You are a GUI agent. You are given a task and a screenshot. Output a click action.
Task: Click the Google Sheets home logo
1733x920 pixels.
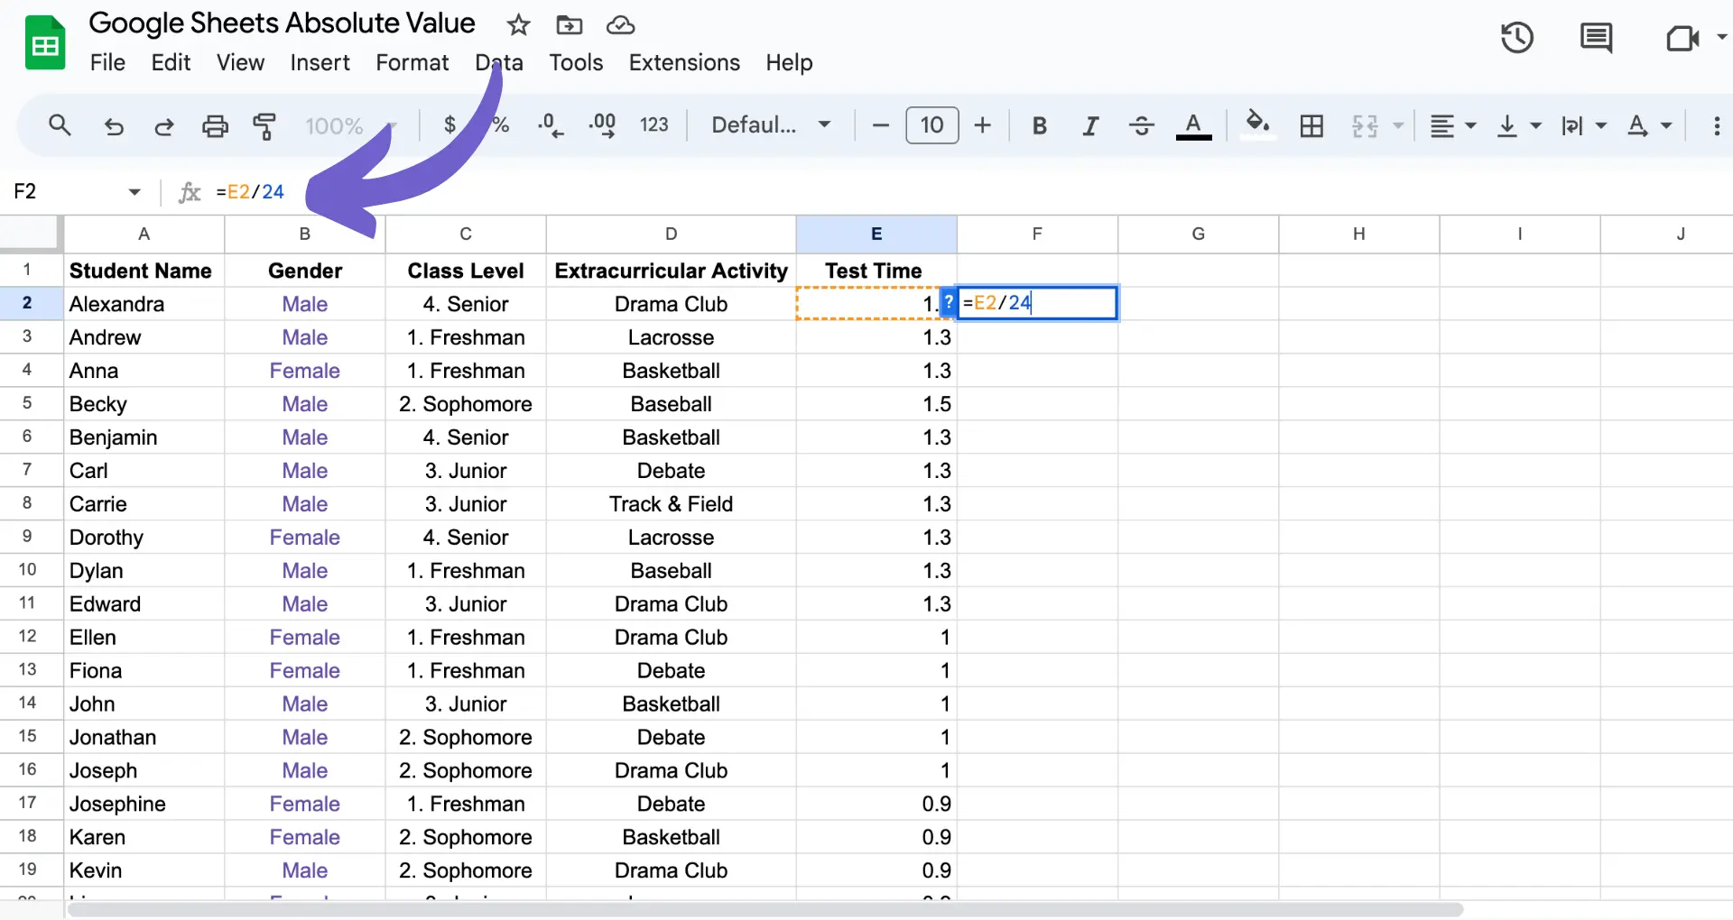[x=44, y=41]
